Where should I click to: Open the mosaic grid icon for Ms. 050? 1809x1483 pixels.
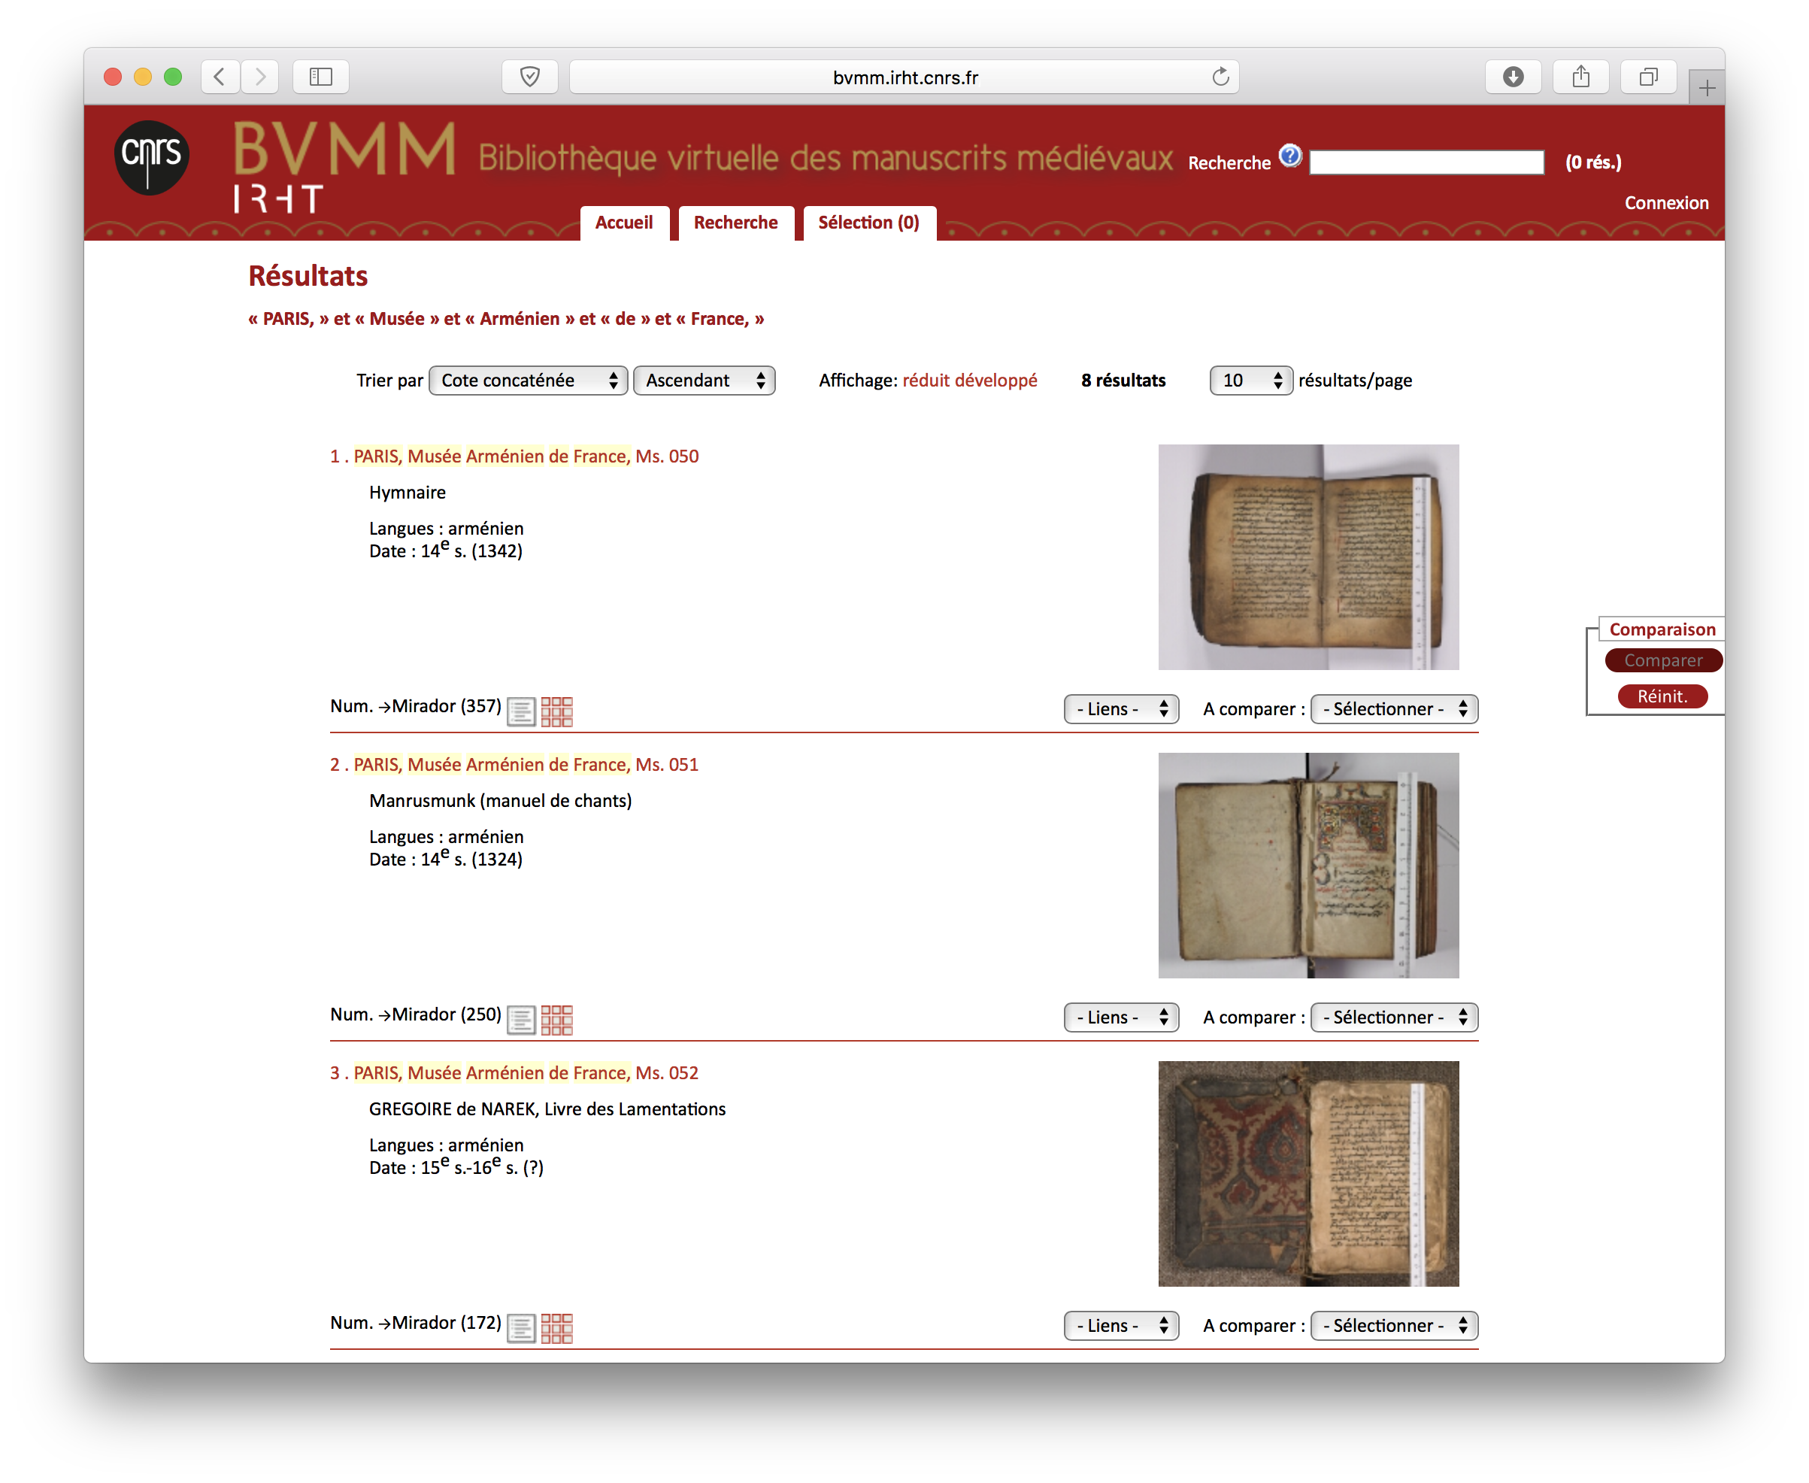pos(557,711)
